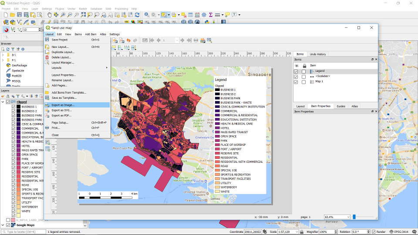This screenshot has height=235, width=418.
Task: Choose Export as PDF option
Action: (x=61, y=115)
